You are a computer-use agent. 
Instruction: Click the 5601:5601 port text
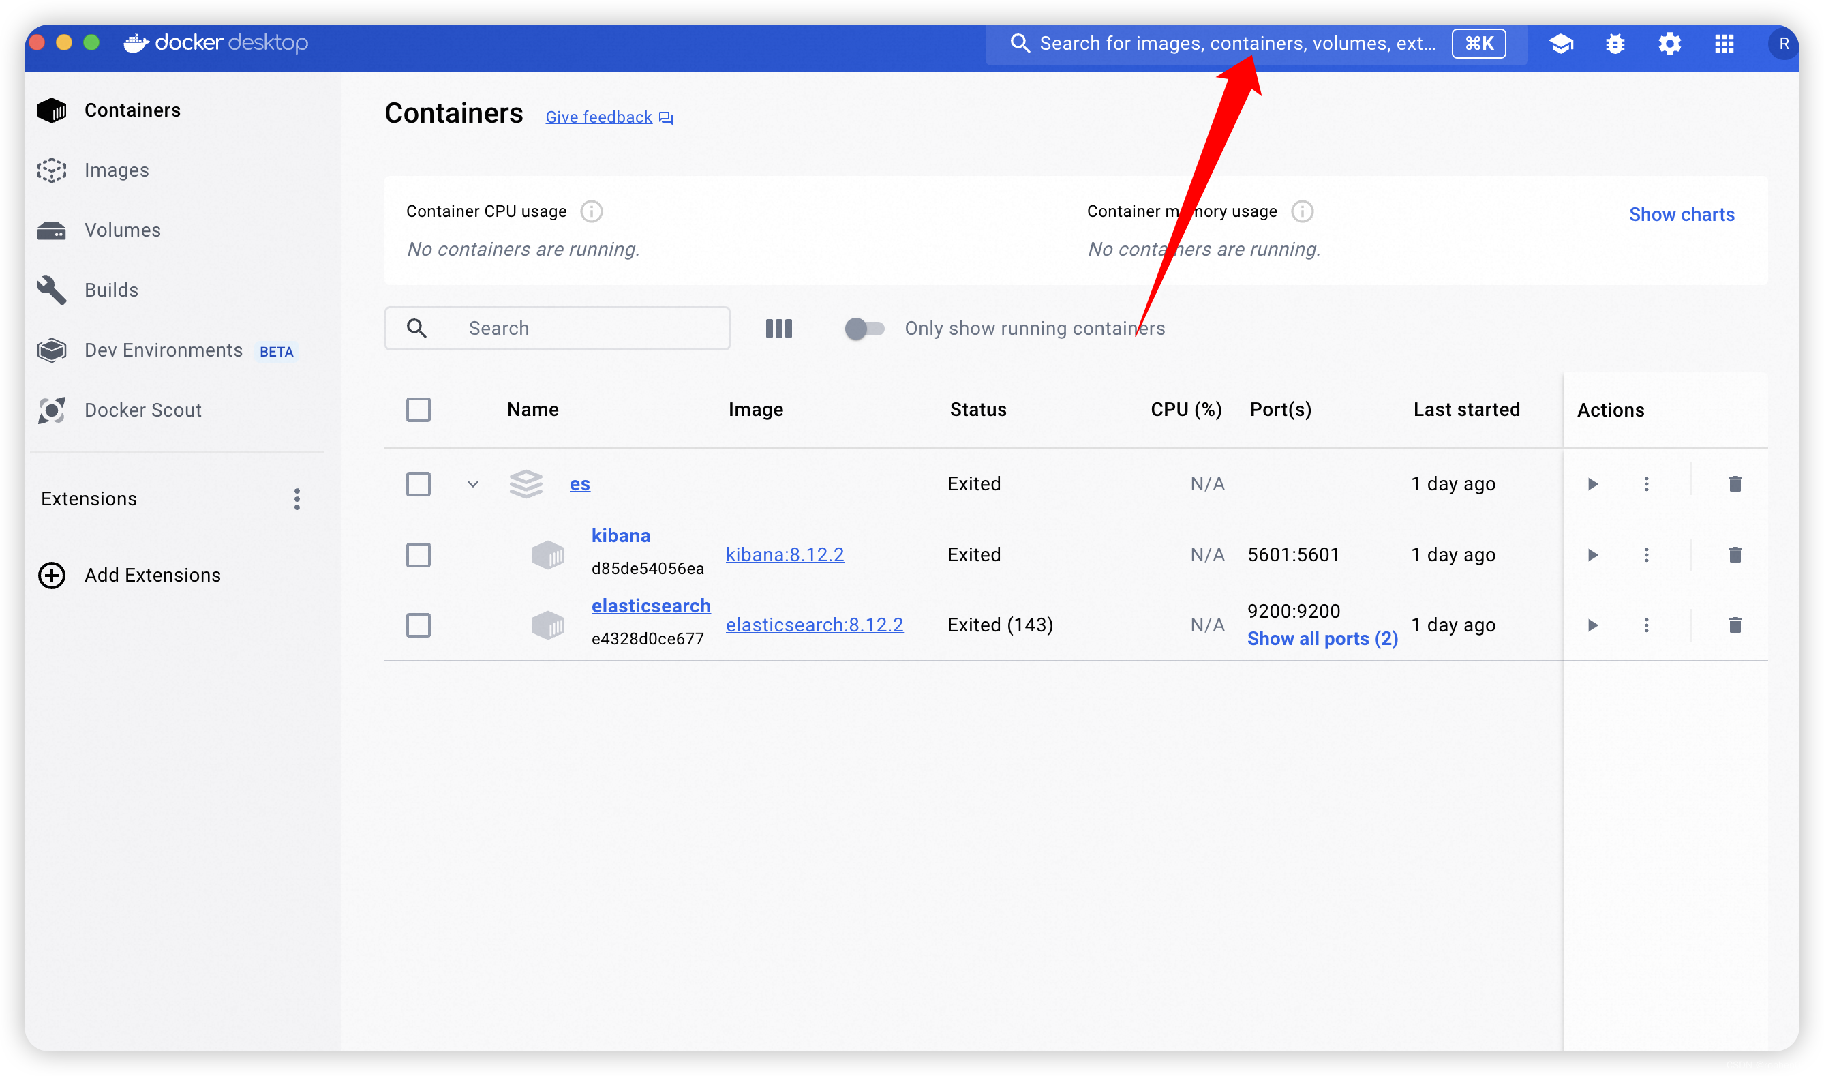coord(1294,556)
